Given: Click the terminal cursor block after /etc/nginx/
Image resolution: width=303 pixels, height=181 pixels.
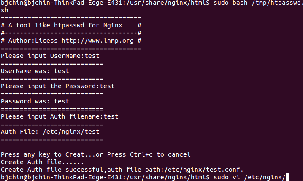Looking at the screenshot, I should click(287, 177).
